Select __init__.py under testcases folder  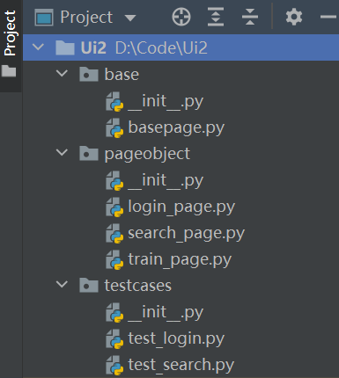(x=166, y=312)
